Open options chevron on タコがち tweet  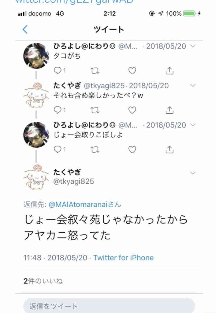193,46
